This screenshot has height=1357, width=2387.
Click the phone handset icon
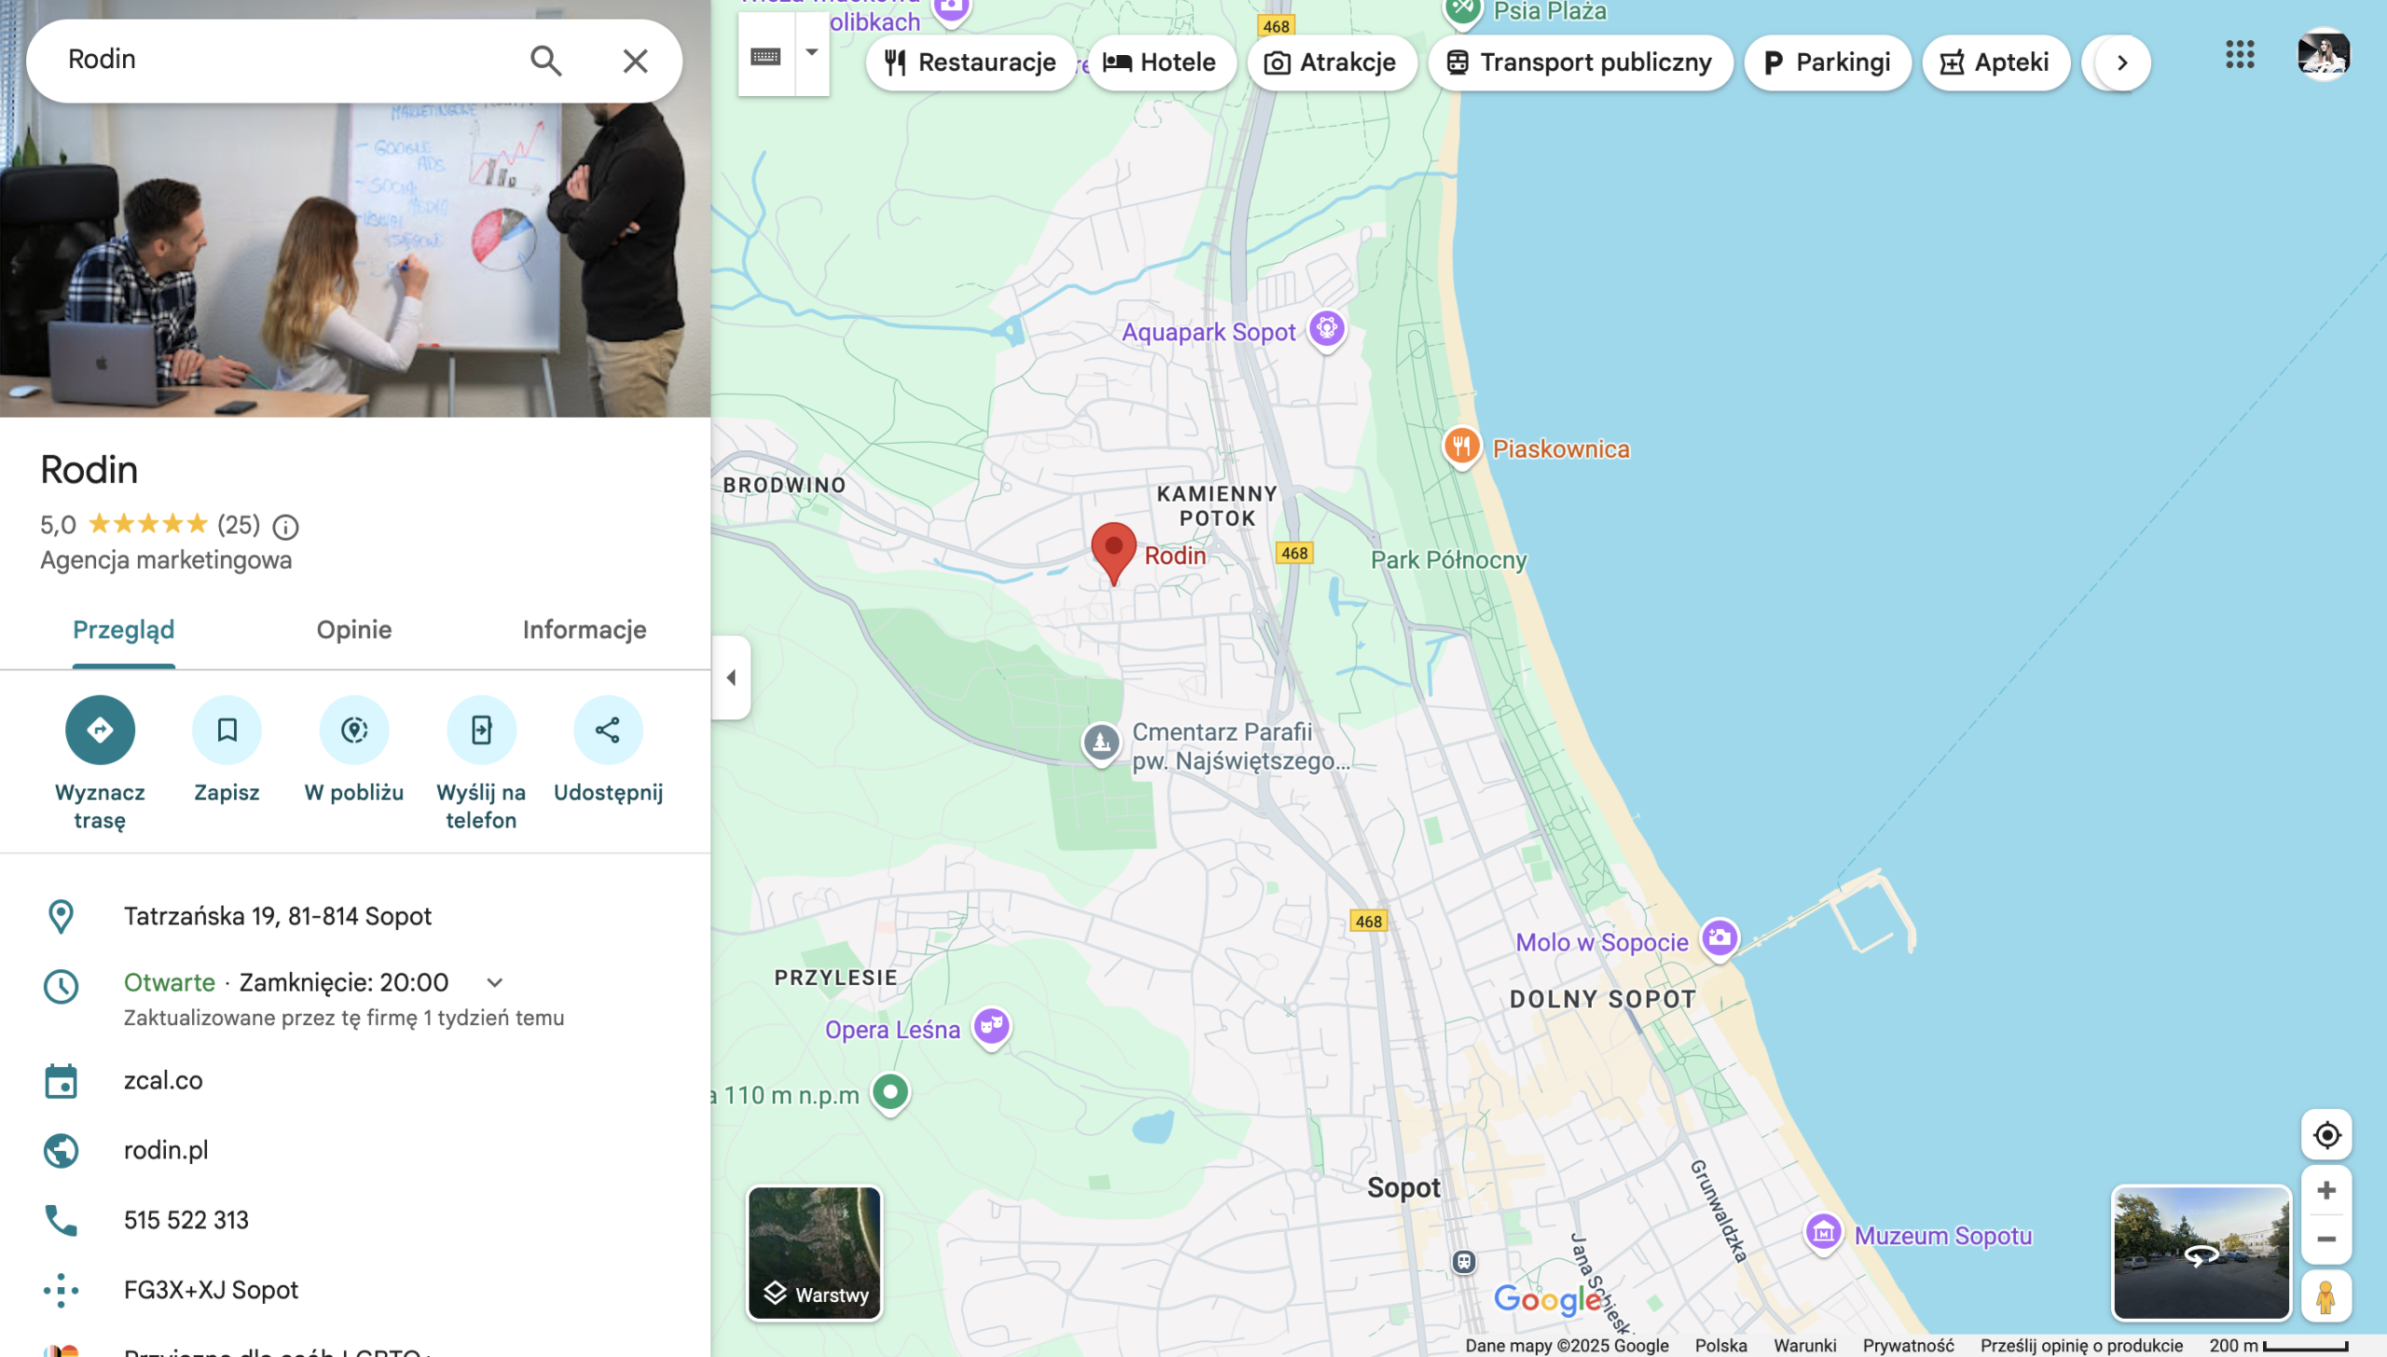click(61, 1221)
